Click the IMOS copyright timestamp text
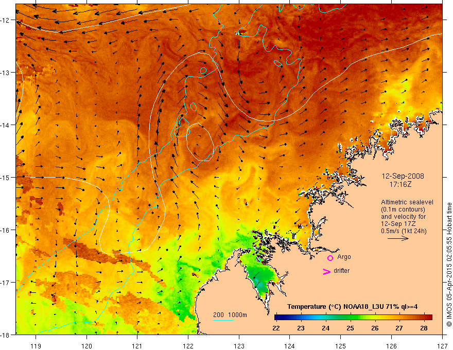Image resolution: width=453 pixels, height=350 pixels. (449, 265)
